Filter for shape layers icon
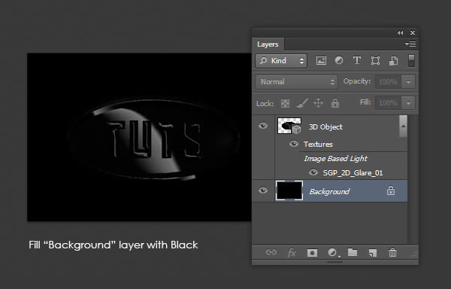The image size is (451, 289). 375,61
